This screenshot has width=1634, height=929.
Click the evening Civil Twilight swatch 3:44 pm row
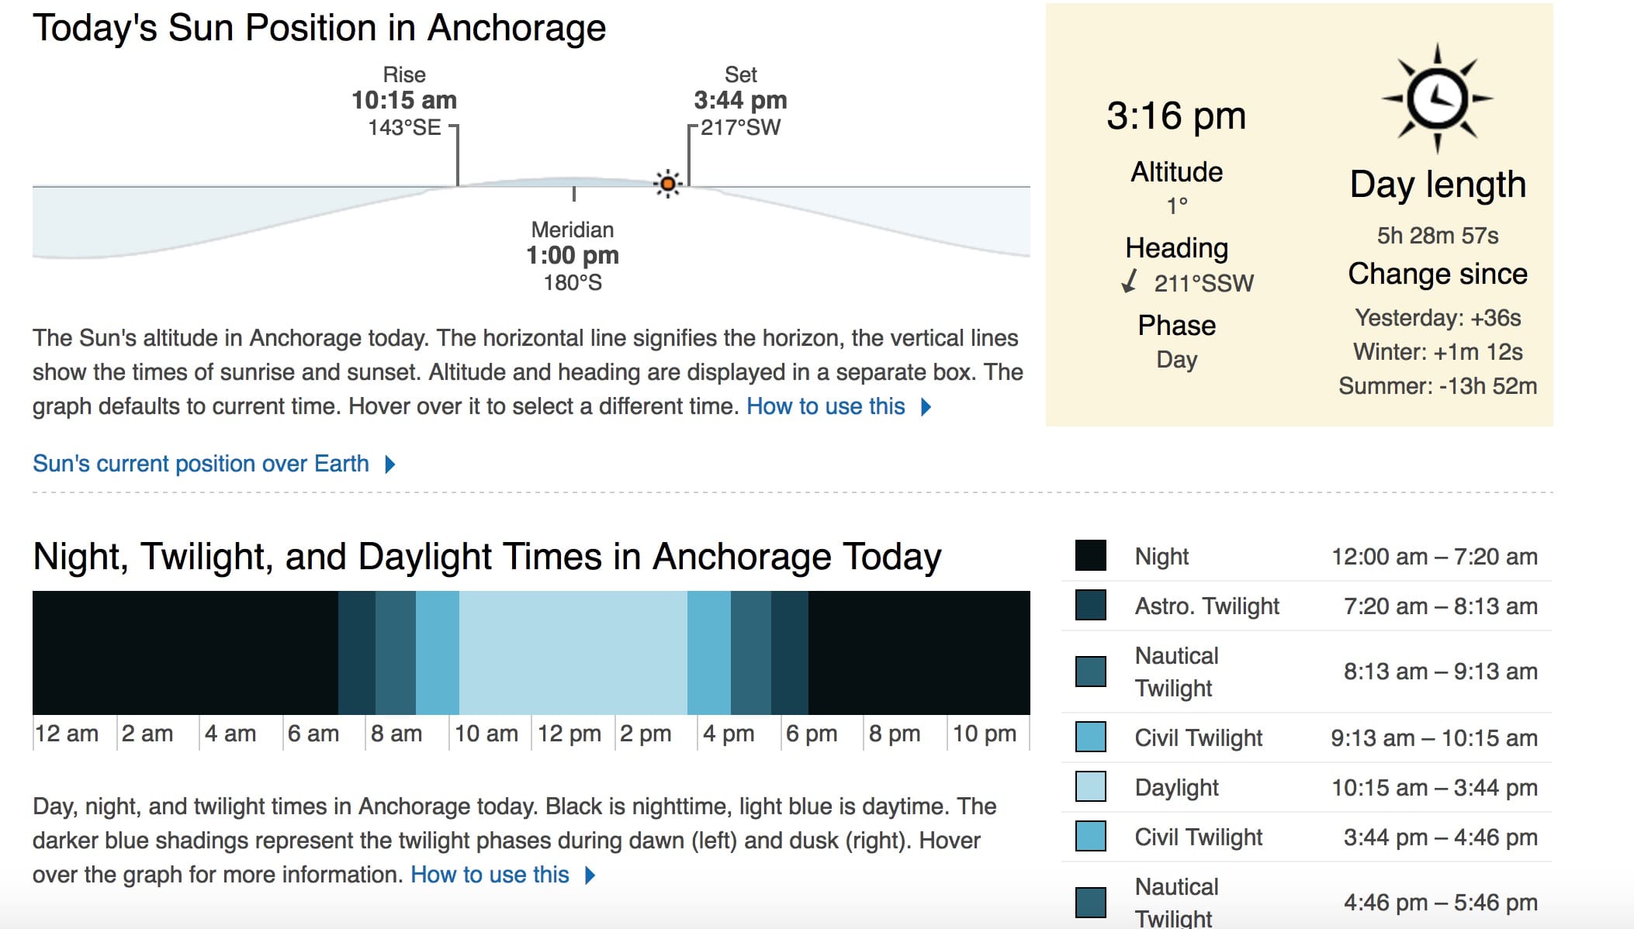[1090, 837]
